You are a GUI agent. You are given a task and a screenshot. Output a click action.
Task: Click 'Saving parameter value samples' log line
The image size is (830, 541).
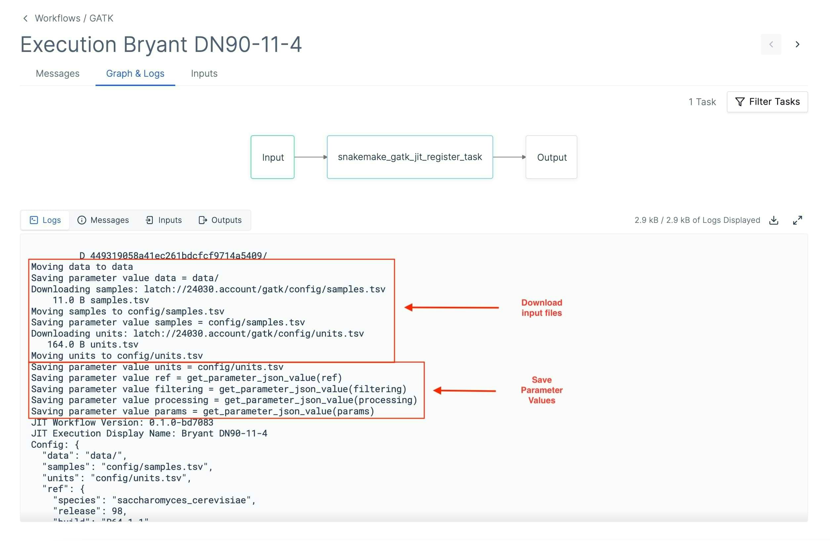coord(168,322)
